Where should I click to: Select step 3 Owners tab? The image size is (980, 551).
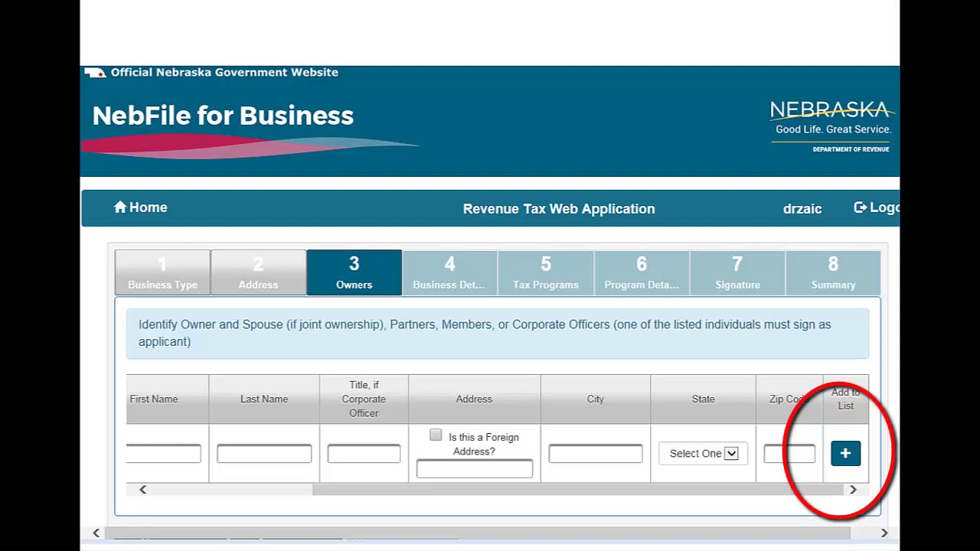click(354, 272)
